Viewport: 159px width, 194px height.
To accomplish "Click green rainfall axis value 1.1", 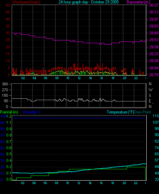I will point(9,122).
